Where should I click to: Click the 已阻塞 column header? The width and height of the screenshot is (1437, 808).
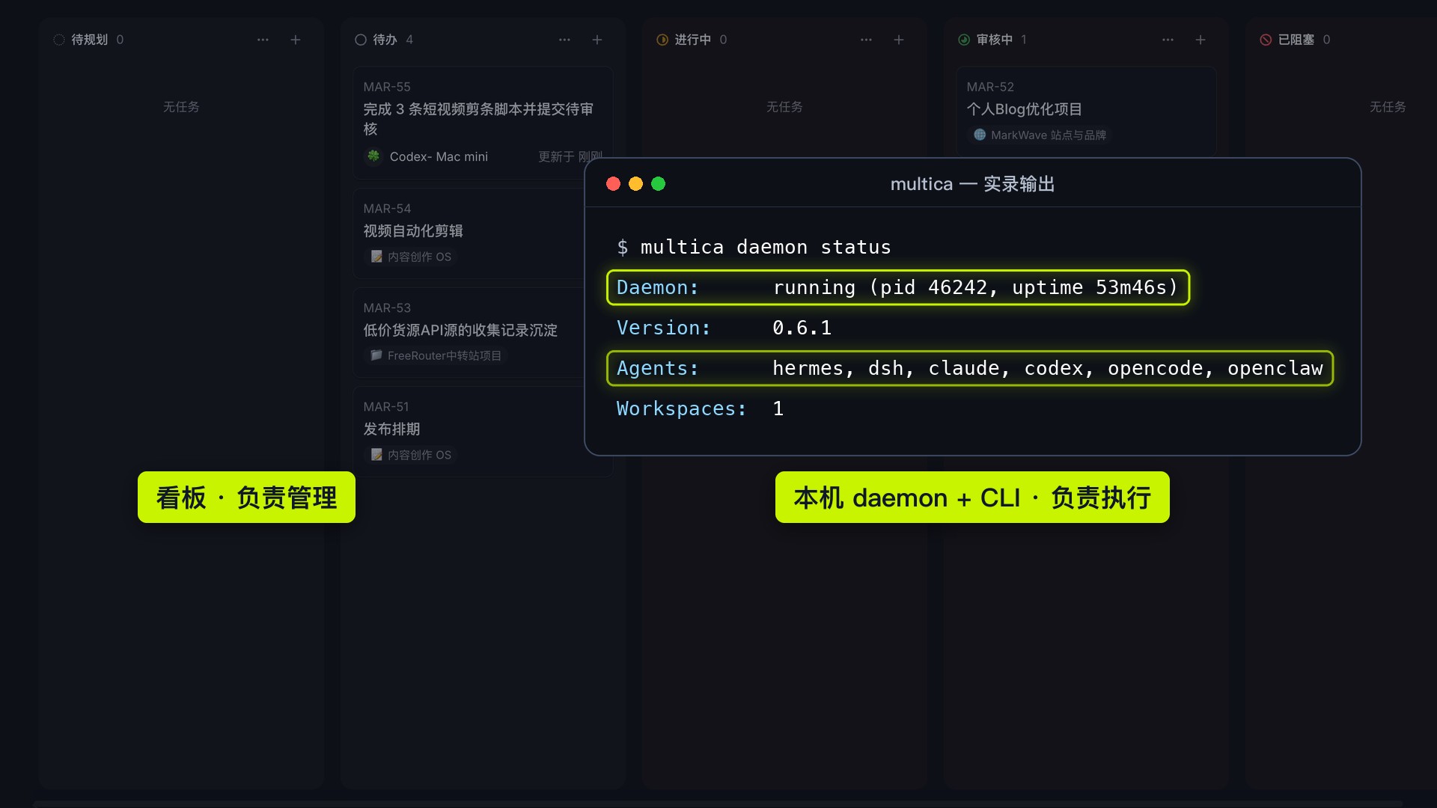pos(1296,40)
